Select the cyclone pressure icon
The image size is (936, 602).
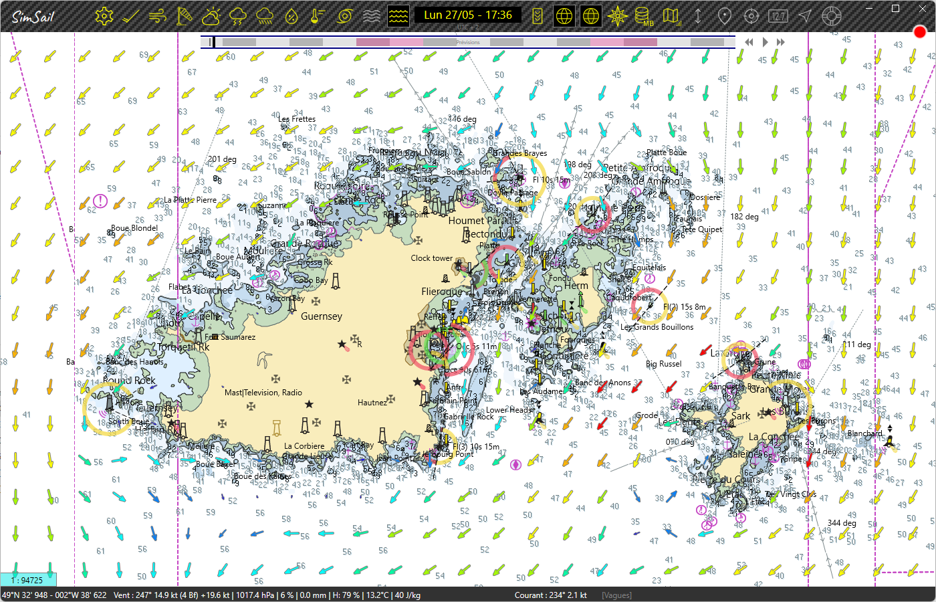(345, 16)
